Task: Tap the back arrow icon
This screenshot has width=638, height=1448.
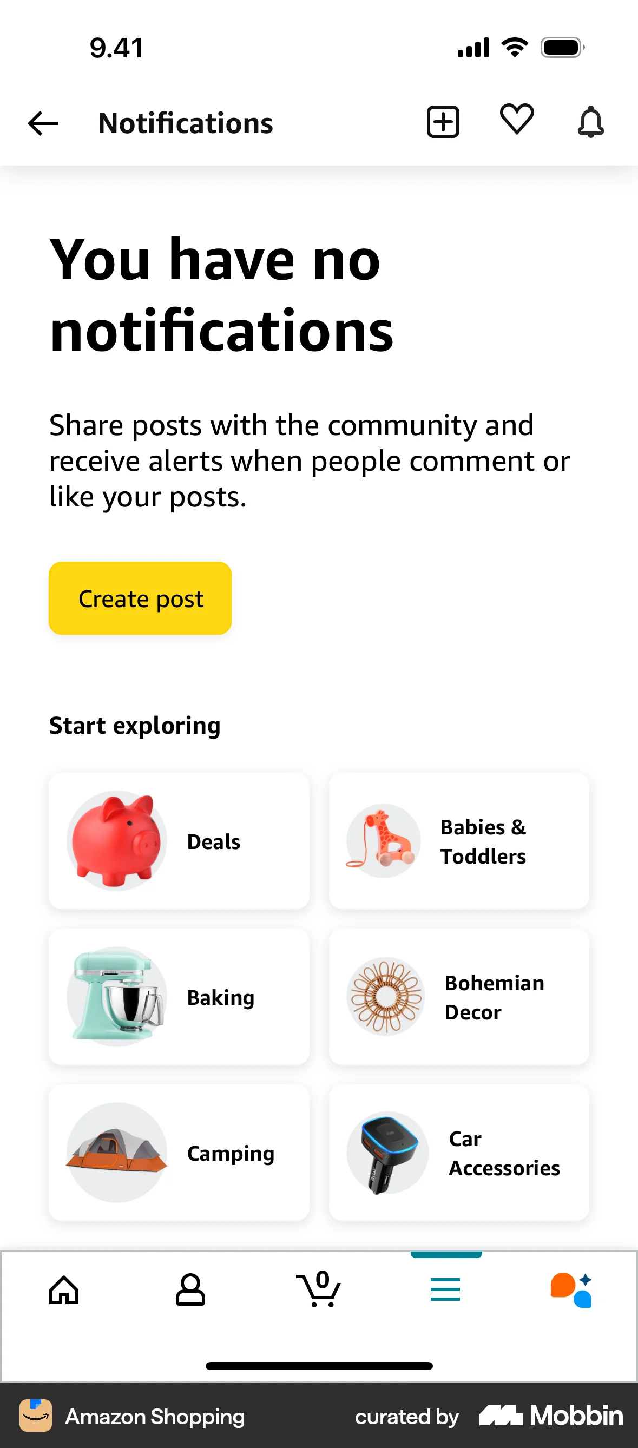Action: click(43, 123)
